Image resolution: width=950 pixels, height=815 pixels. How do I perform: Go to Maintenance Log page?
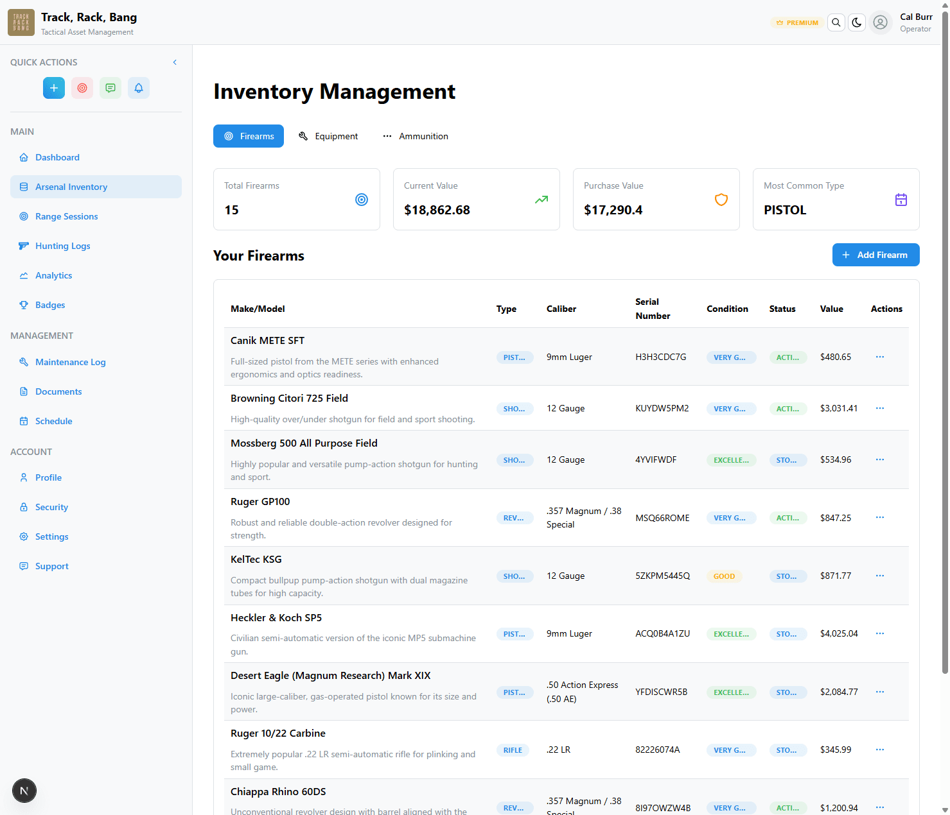pyautogui.click(x=70, y=362)
